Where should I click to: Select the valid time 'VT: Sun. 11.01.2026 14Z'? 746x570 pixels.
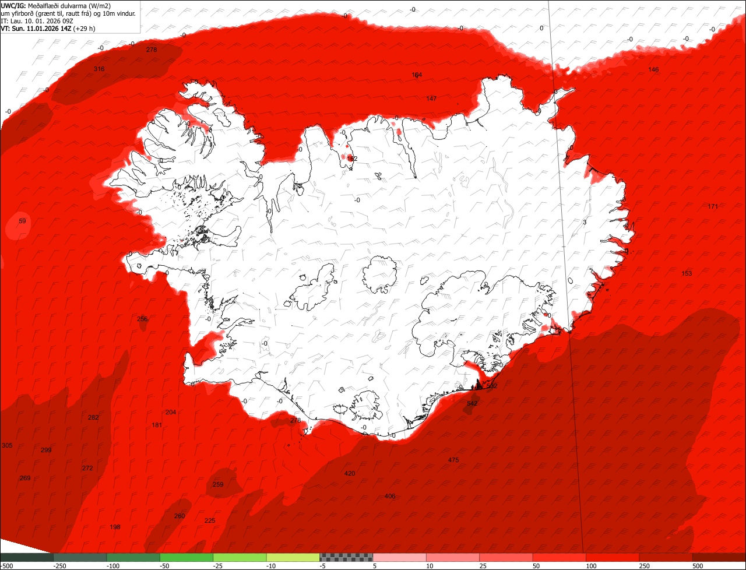tap(36, 28)
